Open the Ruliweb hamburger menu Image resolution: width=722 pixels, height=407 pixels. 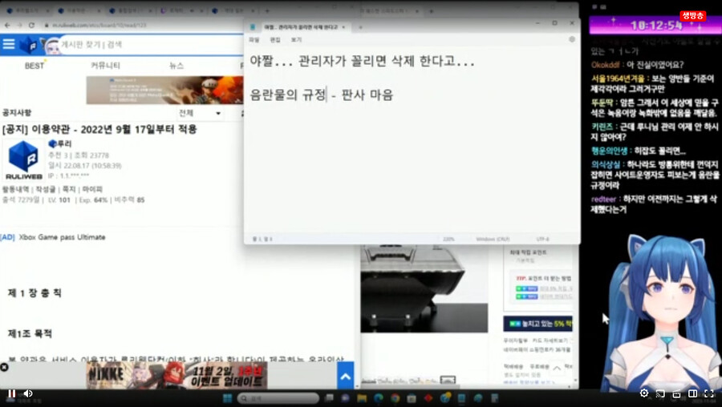(x=9, y=44)
